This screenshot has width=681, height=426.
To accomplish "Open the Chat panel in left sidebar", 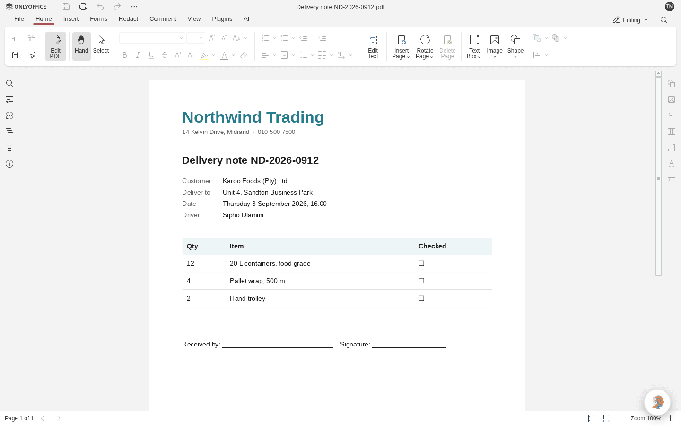I will coord(9,115).
